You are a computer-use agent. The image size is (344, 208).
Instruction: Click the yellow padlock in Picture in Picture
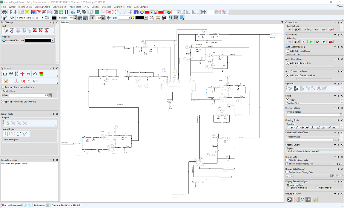[315, 199]
